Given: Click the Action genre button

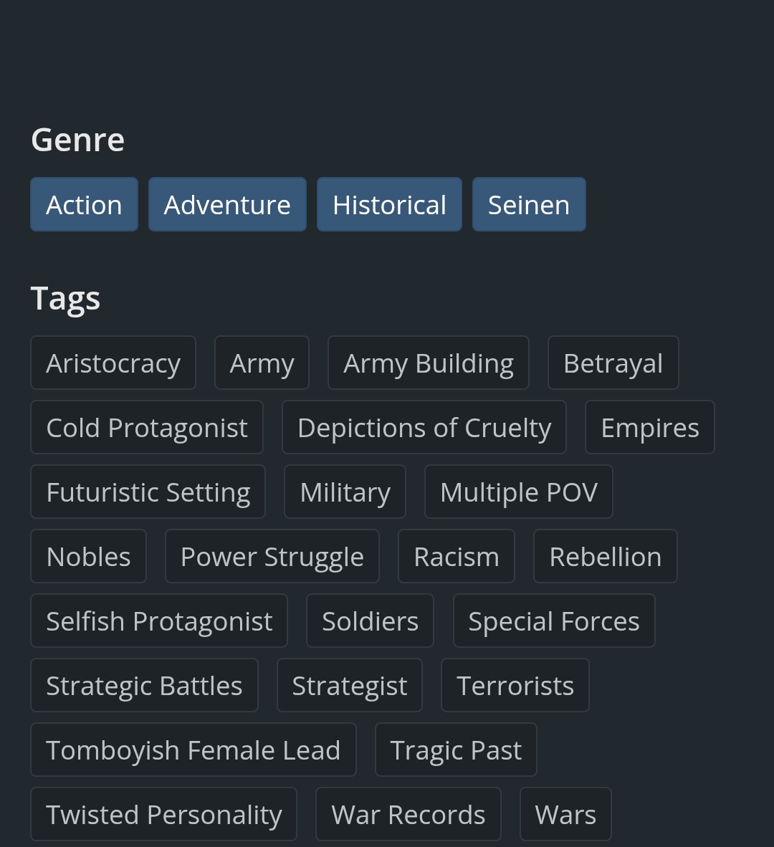Looking at the screenshot, I should (x=84, y=205).
